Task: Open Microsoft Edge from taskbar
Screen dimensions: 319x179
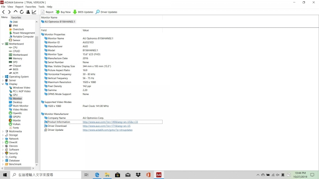Action: click(97, 175)
